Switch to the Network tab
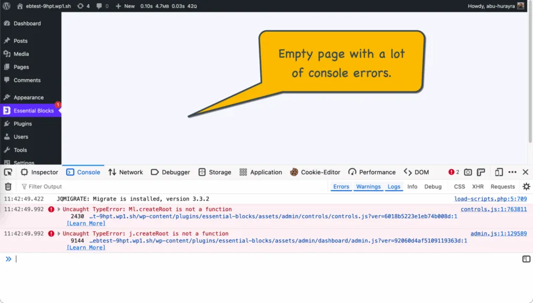The width and height of the screenshot is (533, 303). pyautogui.click(x=125, y=173)
